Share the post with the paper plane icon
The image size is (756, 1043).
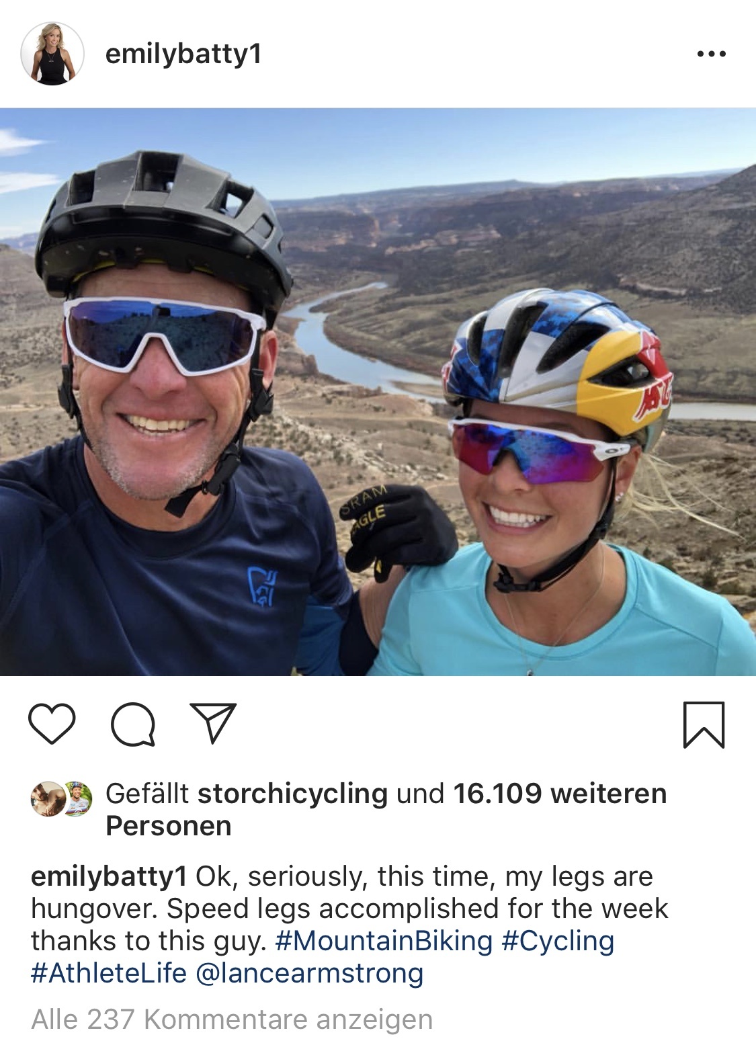click(x=214, y=723)
